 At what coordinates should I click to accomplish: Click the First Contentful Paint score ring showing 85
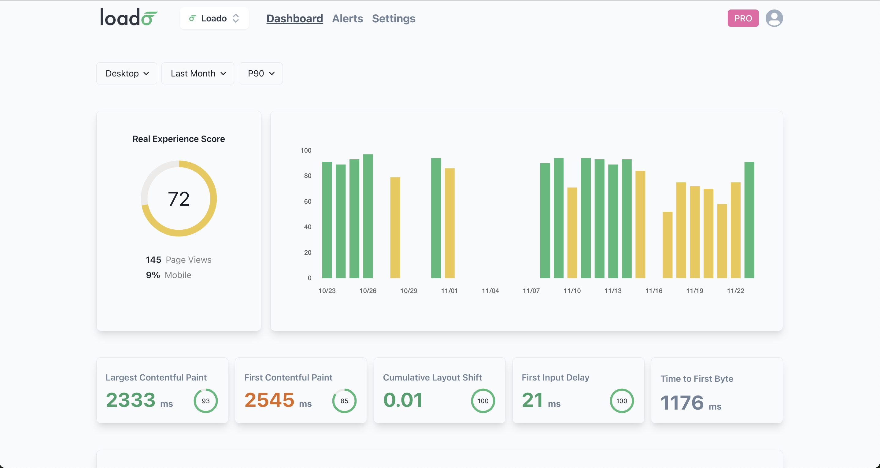tap(344, 400)
